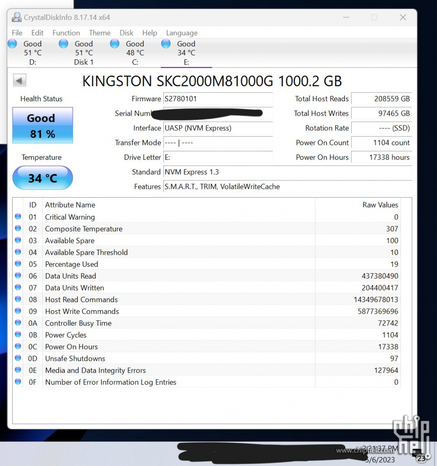Switch to disk tab labeled D: 51 °C
The width and height of the screenshot is (437, 466).
click(33, 53)
